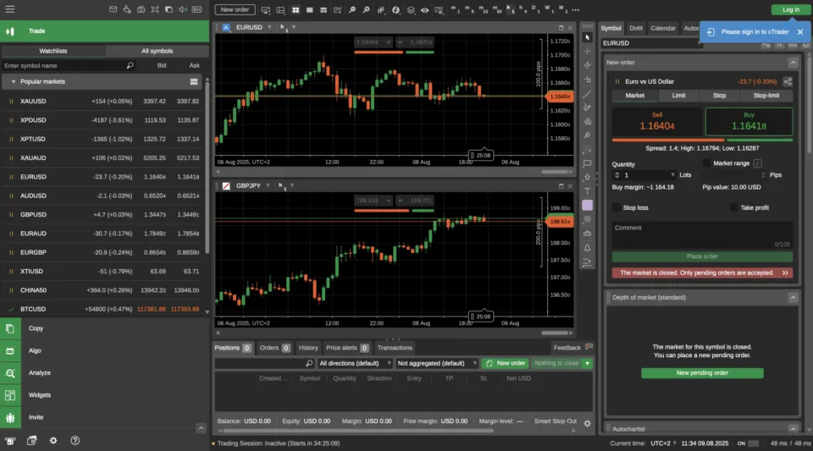Screen dimensions: 813x451
Task: Select W1 timeframe in toolbar
Action: pyautogui.click(x=549, y=10)
